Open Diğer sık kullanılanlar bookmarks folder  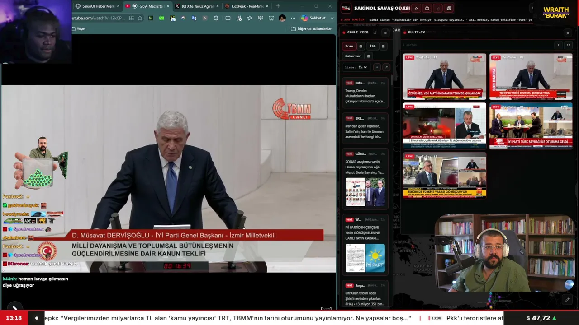(311, 29)
